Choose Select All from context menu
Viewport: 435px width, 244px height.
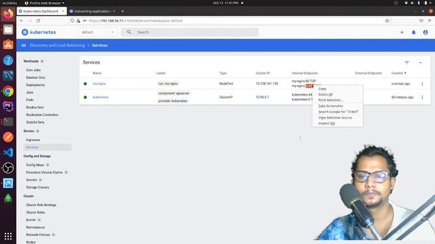(x=338, y=94)
